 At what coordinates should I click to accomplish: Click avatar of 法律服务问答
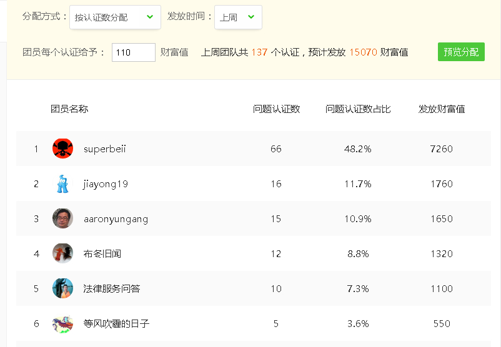pos(62,288)
